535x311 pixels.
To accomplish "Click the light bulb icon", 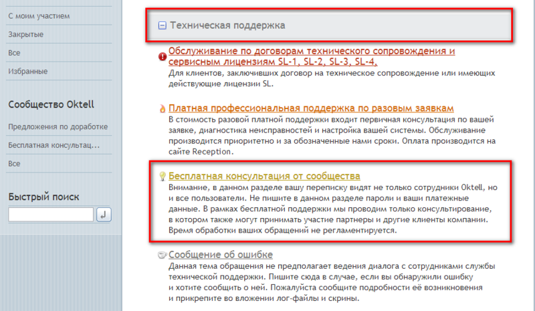I will pyautogui.click(x=163, y=176).
